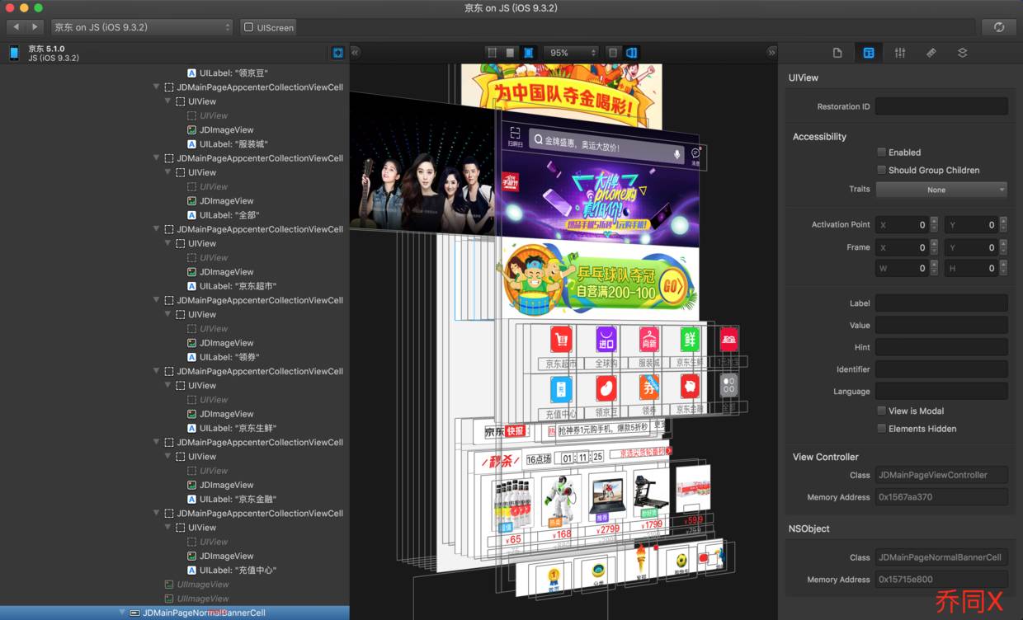Click the 京东超市 icon in canvas

click(x=561, y=340)
